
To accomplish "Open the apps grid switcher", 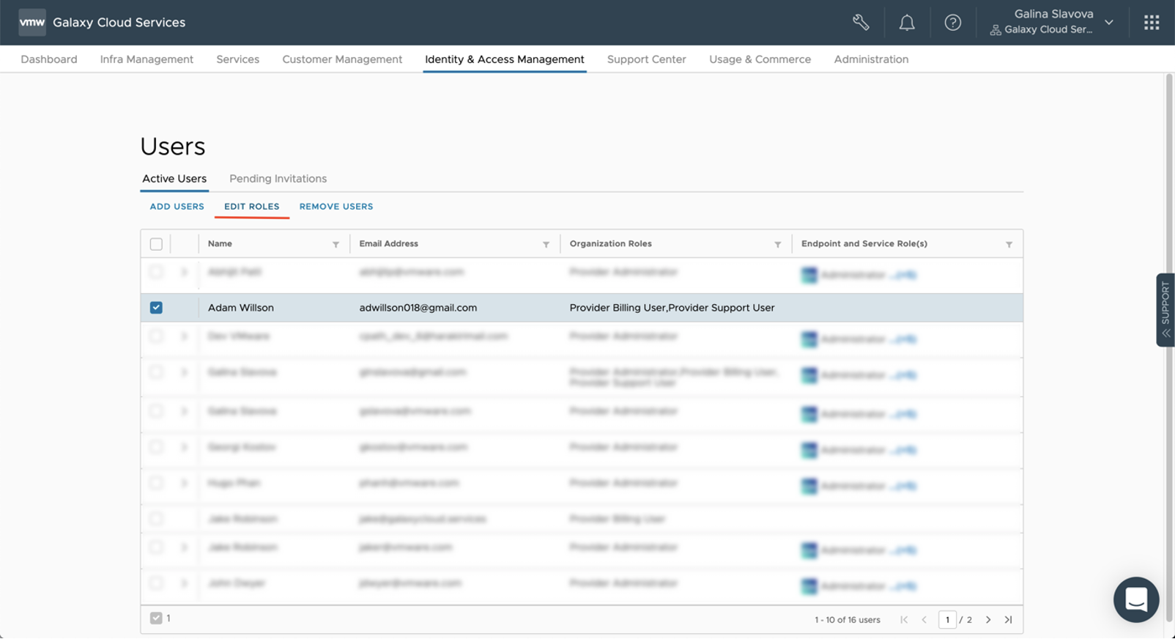I will click(x=1152, y=23).
